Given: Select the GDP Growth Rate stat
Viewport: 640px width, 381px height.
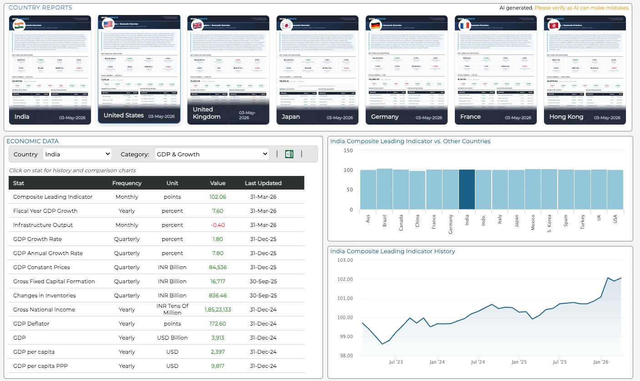Looking at the screenshot, I should tap(156, 239).
